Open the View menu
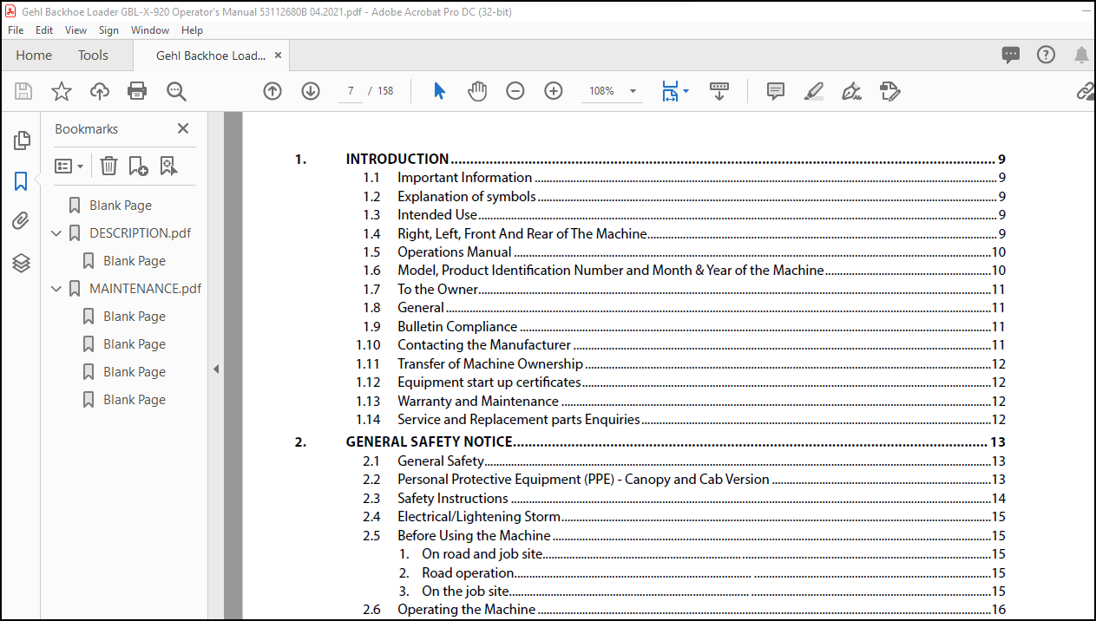The width and height of the screenshot is (1096, 621). pos(75,29)
